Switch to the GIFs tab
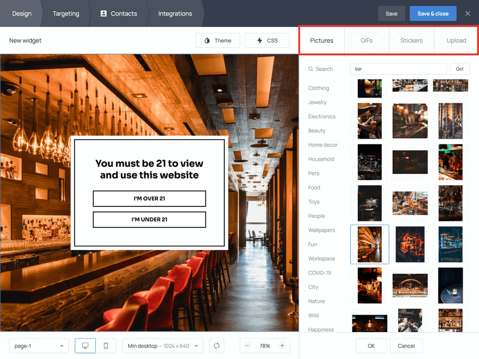The height and width of the screenshot is (359, 479). pyautogui.click(x=366, y=40)
